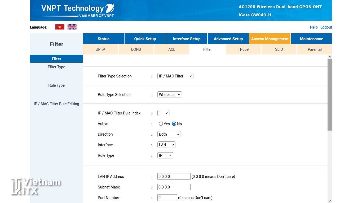
Task: Select Yes for Active option
Action: coord(161,124)
